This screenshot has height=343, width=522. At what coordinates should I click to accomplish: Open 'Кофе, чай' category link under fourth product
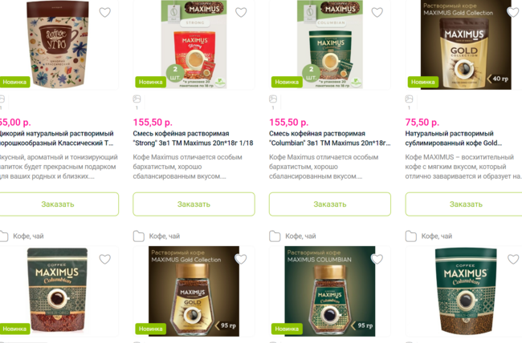437,236
